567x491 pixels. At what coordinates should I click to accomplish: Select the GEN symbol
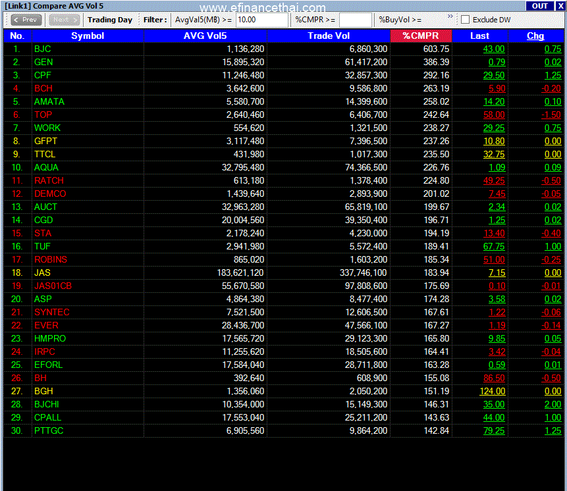coord(43,62)
